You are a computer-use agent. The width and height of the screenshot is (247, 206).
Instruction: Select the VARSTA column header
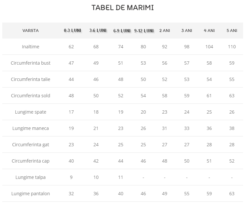[x=31, y=30]
